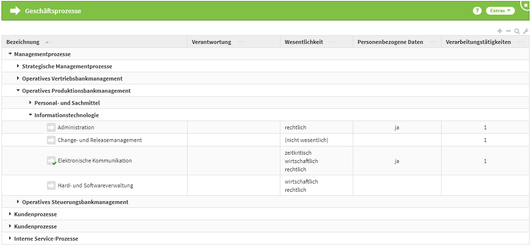Image resolution: width=531 pixels, height=246 pixels.
Task: Sort by the Wesentlichkeit column header
Action: [x=303, y=42]
